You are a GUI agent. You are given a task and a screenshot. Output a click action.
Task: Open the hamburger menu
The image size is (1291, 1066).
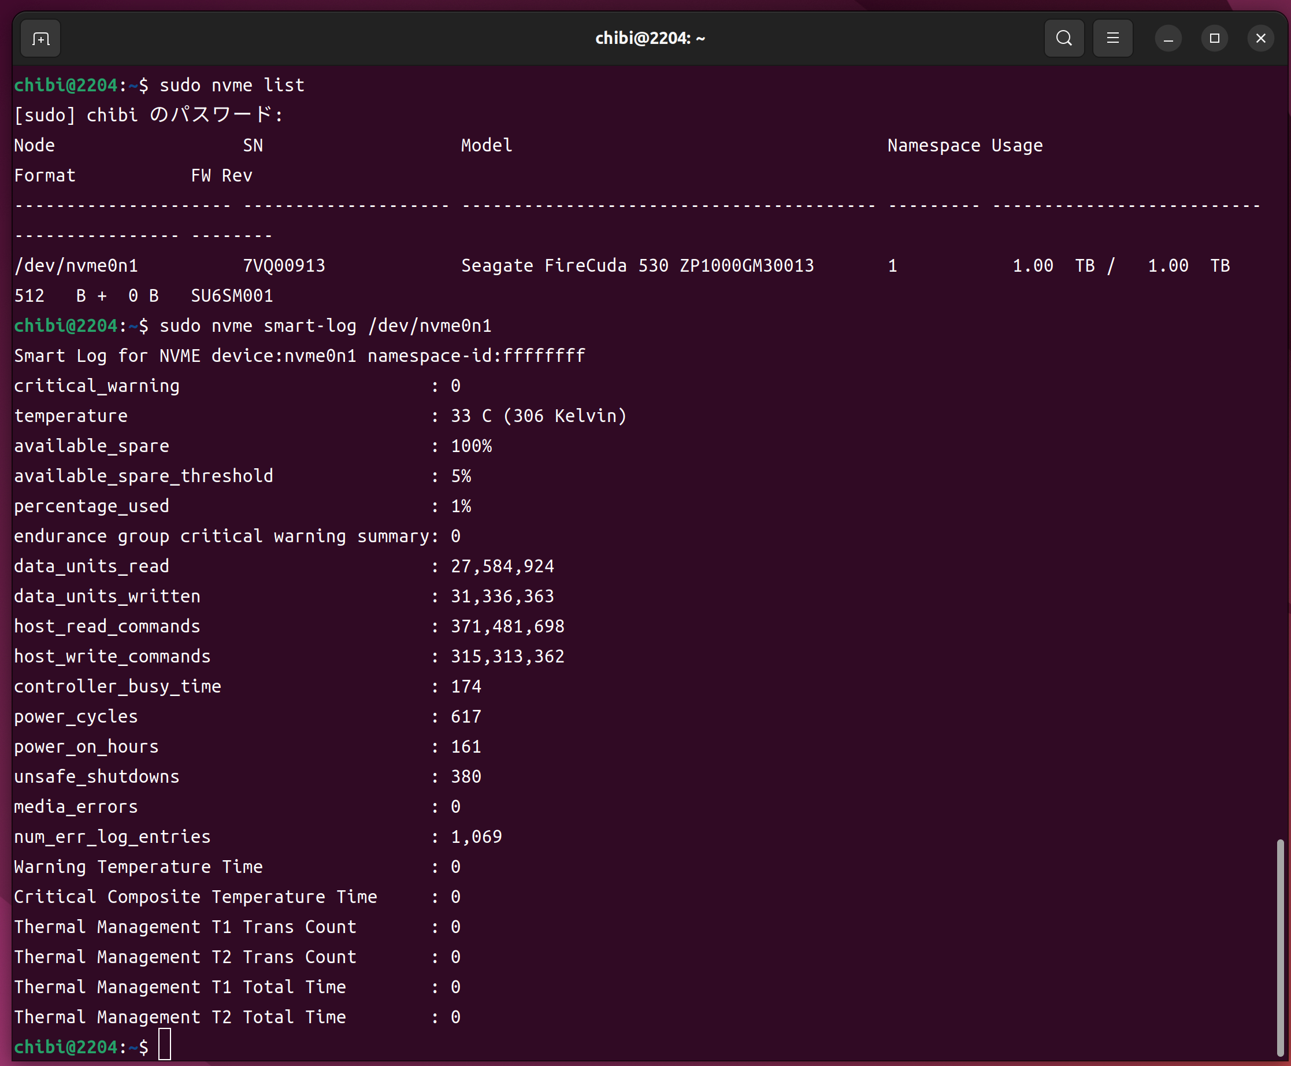coord(1112,39)
